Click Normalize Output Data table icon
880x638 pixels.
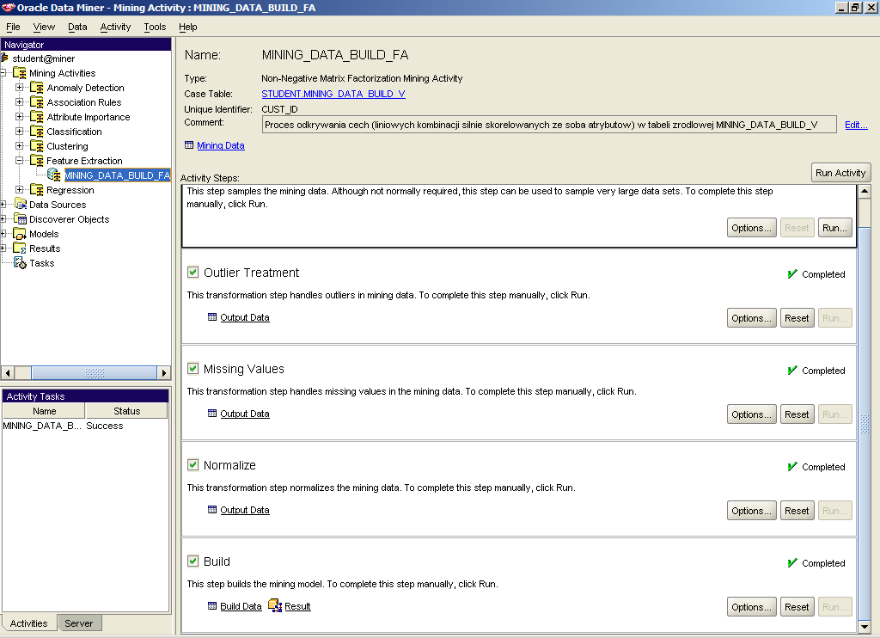pyautogui.click(x=212, y=509)
